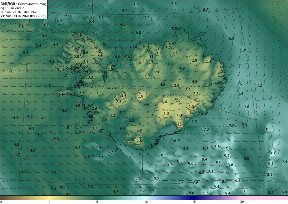Click the 2.5 value on the map

coord(145,61)
